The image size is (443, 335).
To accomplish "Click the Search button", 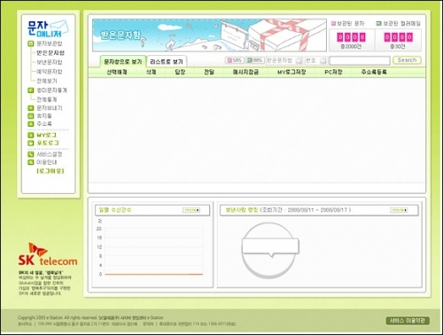I will (x=407, y=60).
